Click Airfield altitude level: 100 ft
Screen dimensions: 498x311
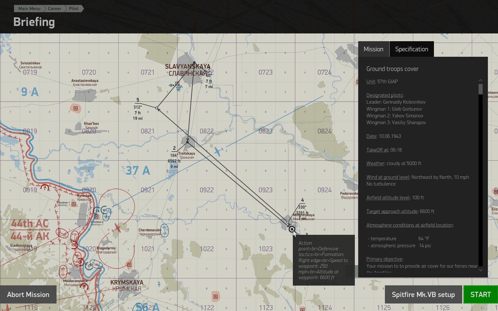pos(395,197)
